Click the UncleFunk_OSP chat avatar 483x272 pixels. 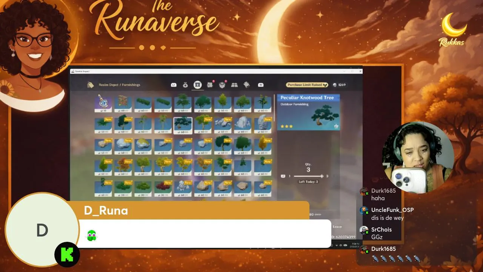click(364, 210)
